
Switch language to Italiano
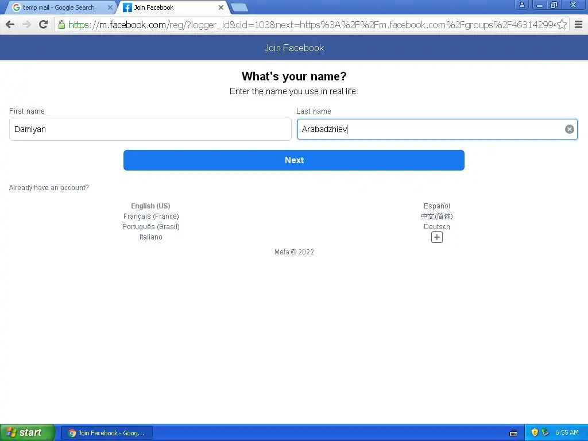[151, 237]
